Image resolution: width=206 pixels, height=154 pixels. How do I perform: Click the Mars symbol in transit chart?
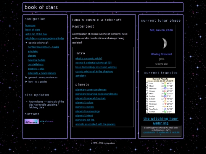pos(147,94)
